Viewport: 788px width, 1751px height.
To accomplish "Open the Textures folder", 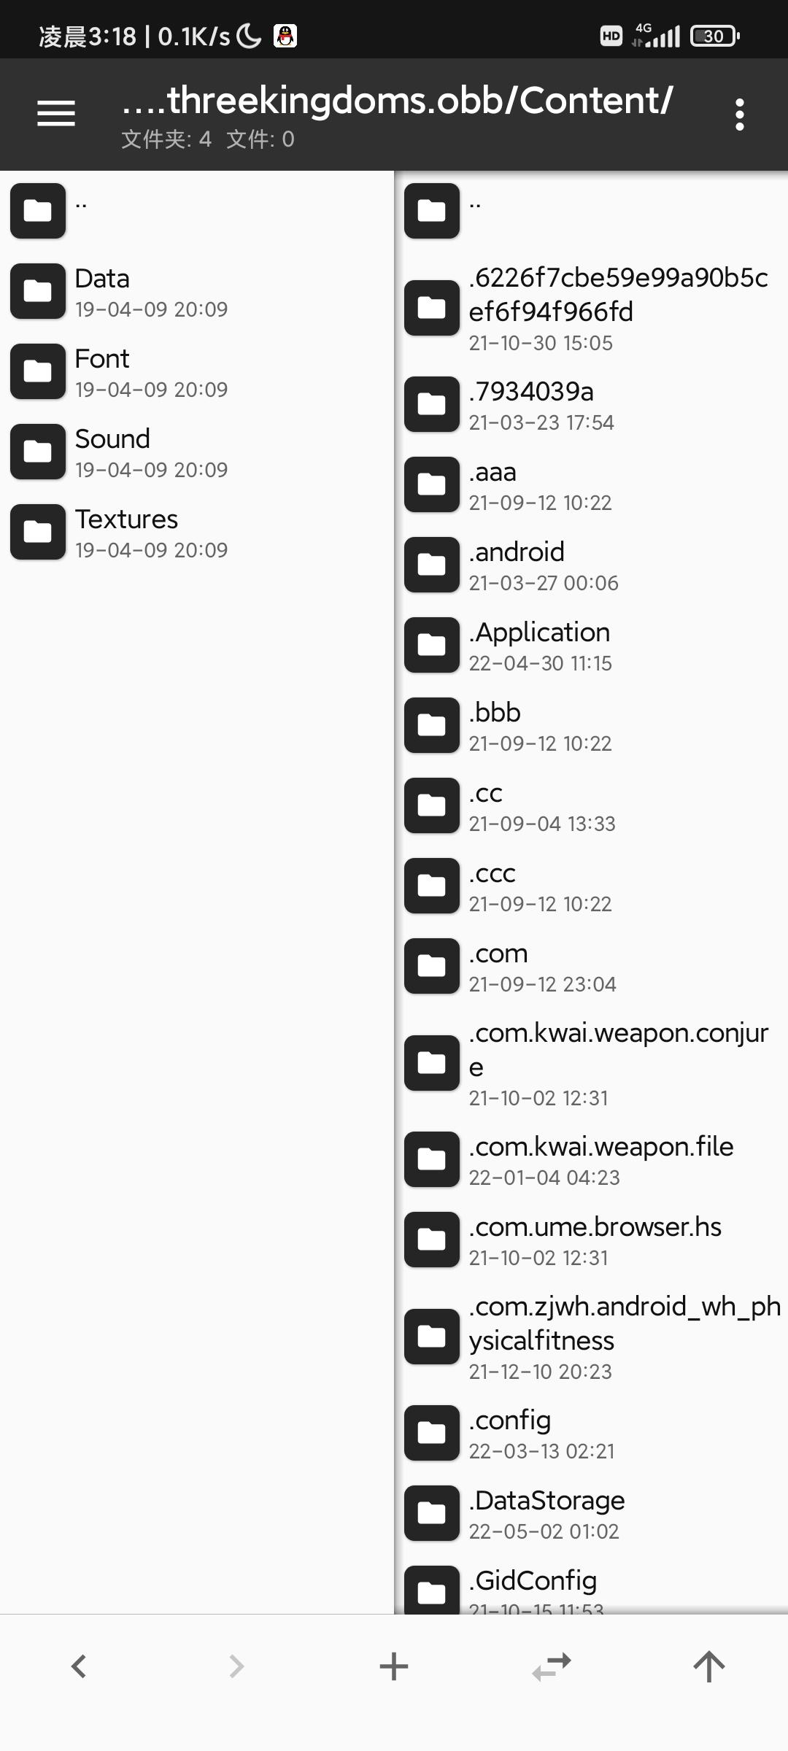I will pyautogui.click(x=197, y=532).
